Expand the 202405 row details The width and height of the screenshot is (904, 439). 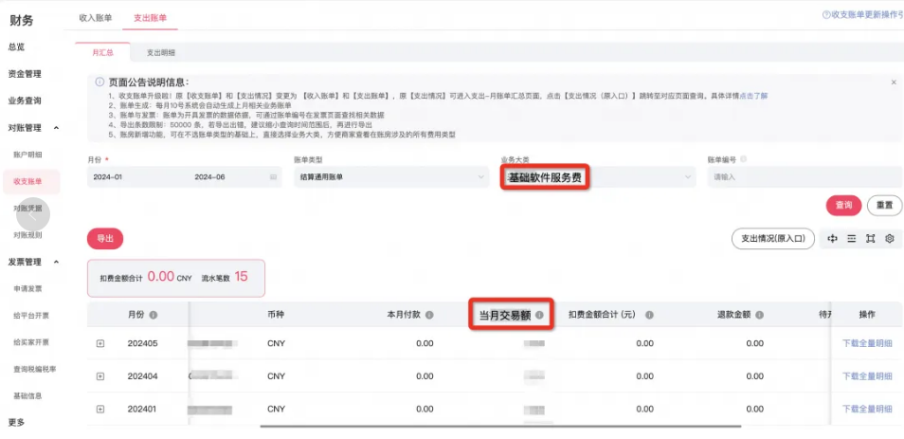pyautogui.click(x=100, y=344)
